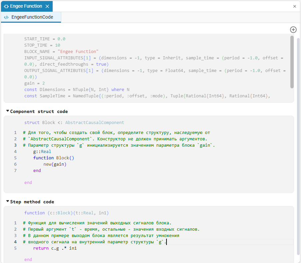Viewport: 301px width, 263px height.
Task: Click the comment 'В данном примере выходом блока'
Action: click(101, 236)
